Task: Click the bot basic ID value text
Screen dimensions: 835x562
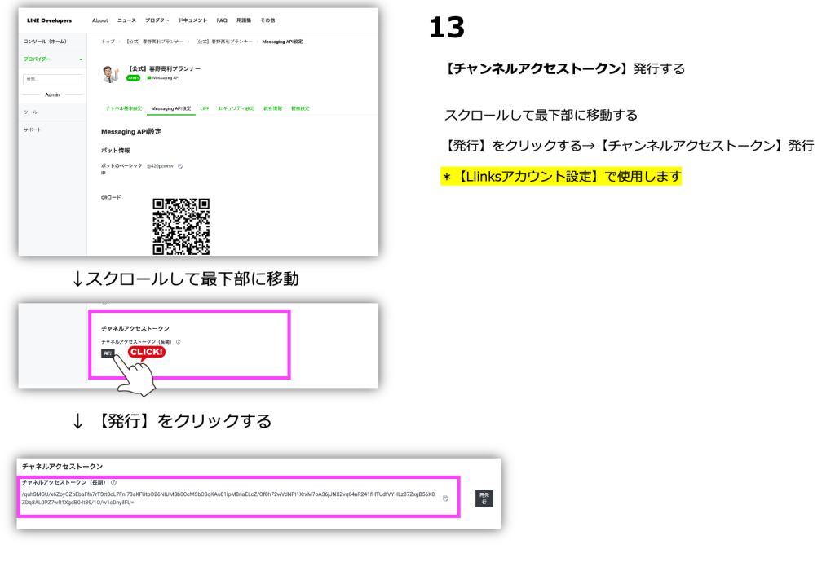Action: pyautogui.click(x=161, y=166)
